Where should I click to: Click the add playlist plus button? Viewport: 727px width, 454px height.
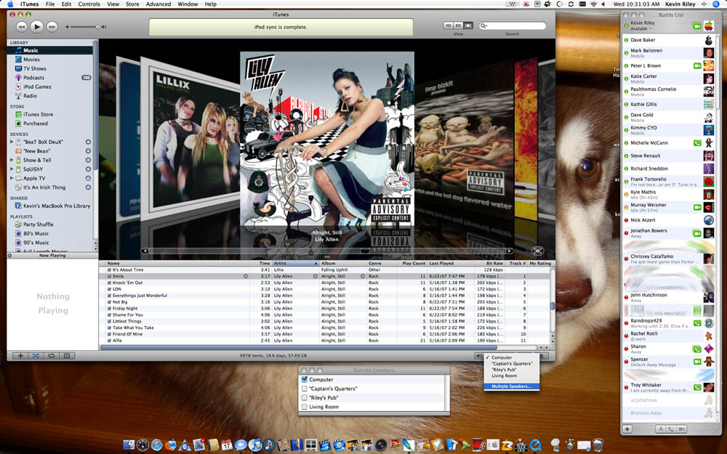tap(20, 356)
